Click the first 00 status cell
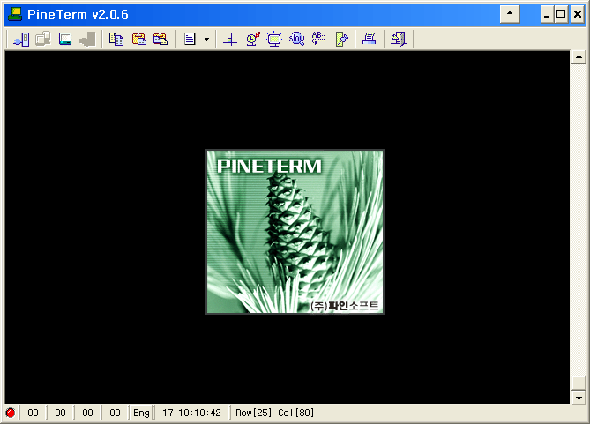 pos(34,413)
